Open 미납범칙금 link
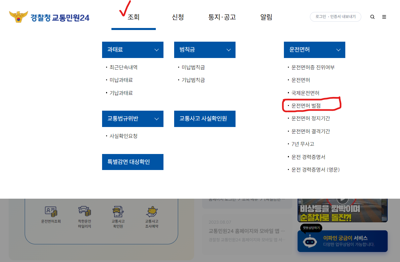The height and width of the screenshot is (262, 400). click(193, 67)
